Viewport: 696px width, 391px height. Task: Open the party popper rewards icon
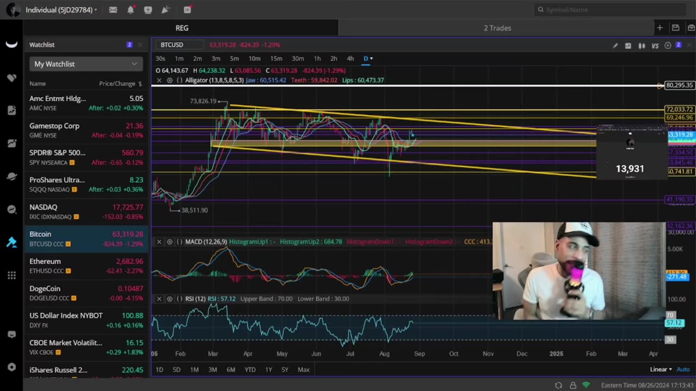[x=166, y=10]
